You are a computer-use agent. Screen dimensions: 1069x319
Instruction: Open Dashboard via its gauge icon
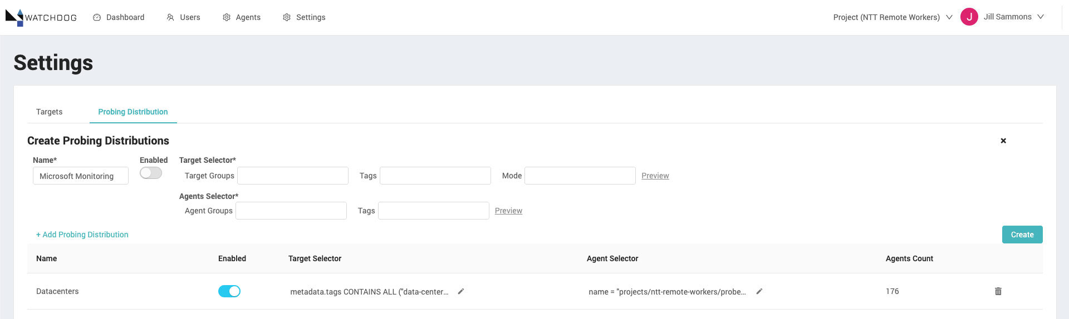(97, 17)
